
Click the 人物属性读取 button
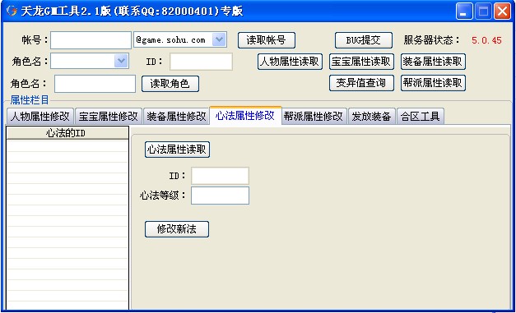(x=290, y=62)
